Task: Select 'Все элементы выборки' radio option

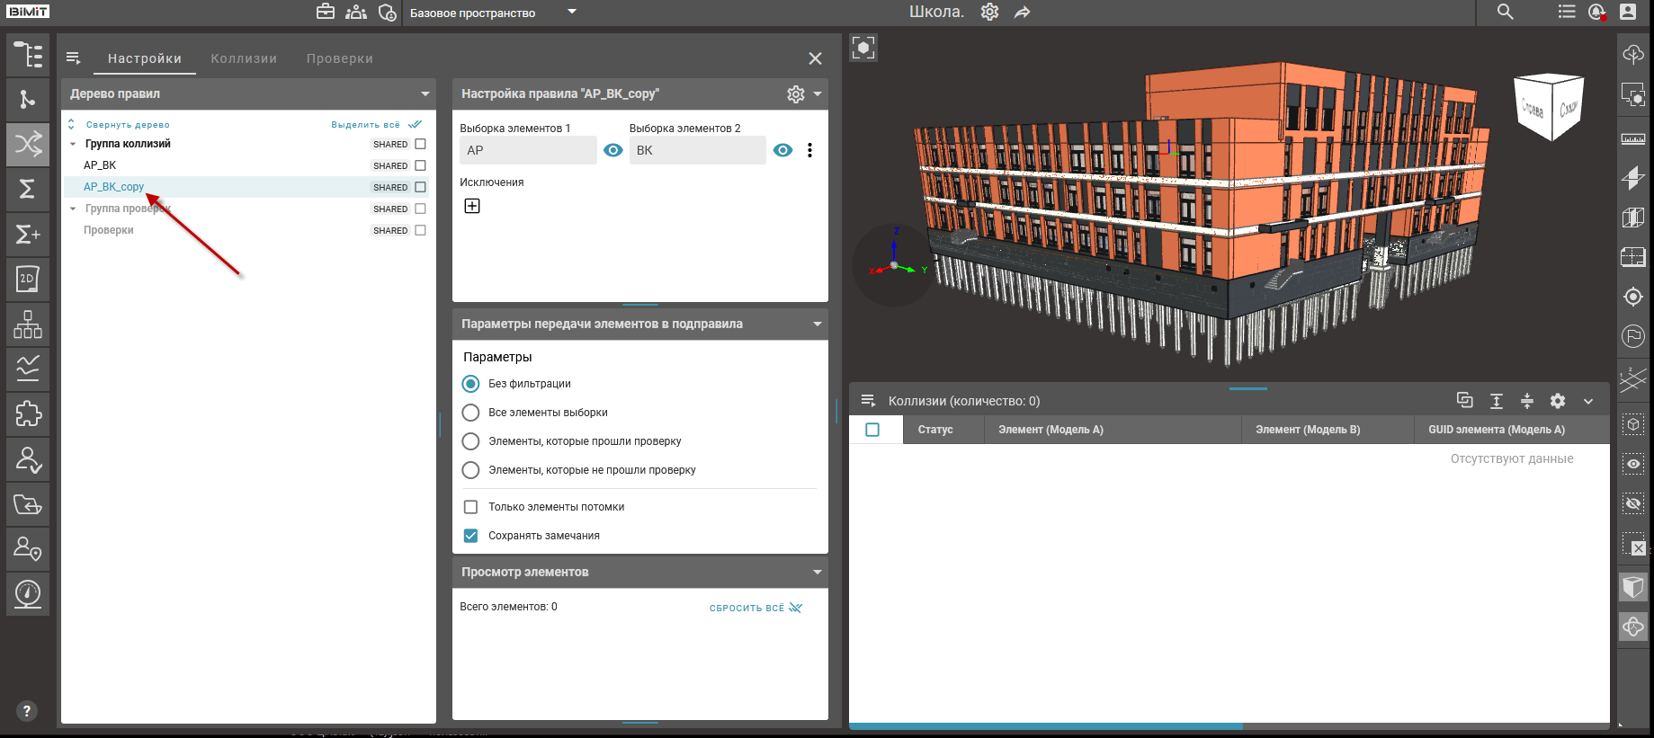Action: click(470, 413)
